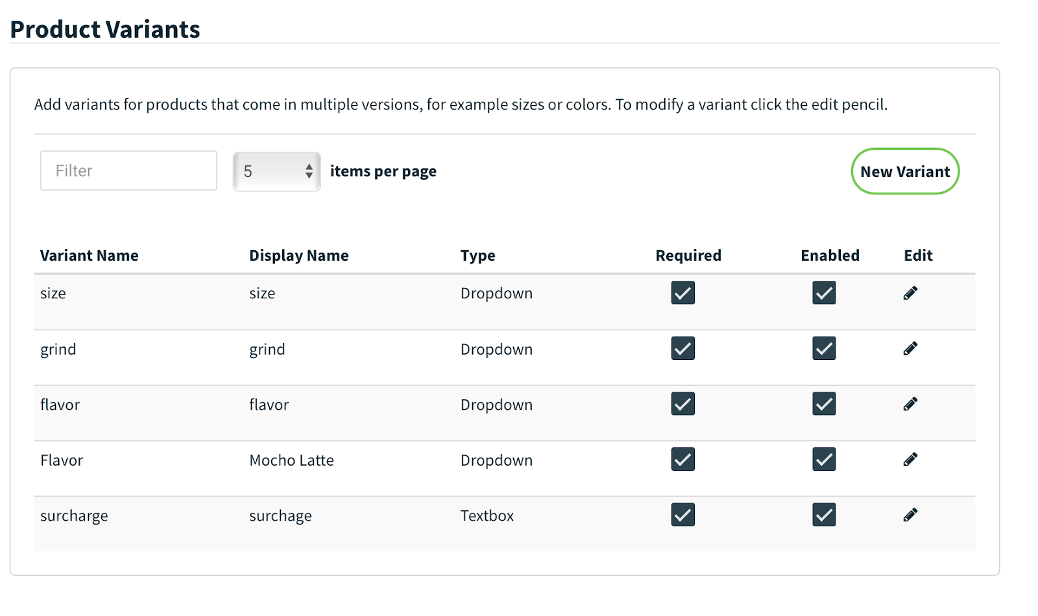
Task: Edit the surcharge variant with pencil icon
Action: (910, 515)
